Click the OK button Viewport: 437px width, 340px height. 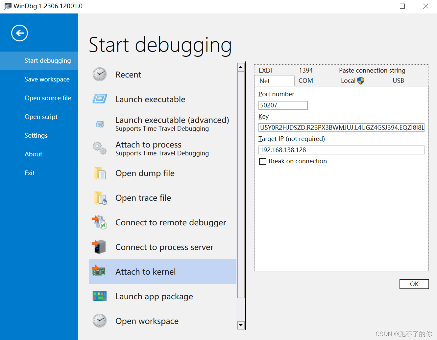414,284
